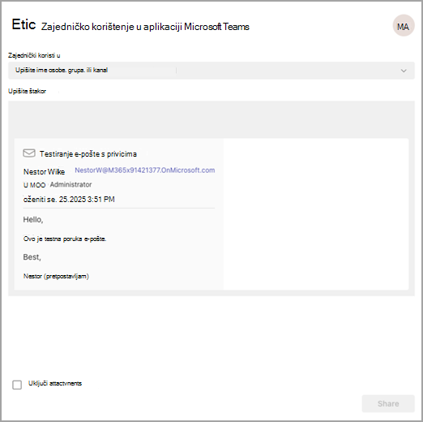Click the 'Nestor (pretpostavljam)' signature text
The height and width of the screenshot is (422, 423).
point(56,276)
